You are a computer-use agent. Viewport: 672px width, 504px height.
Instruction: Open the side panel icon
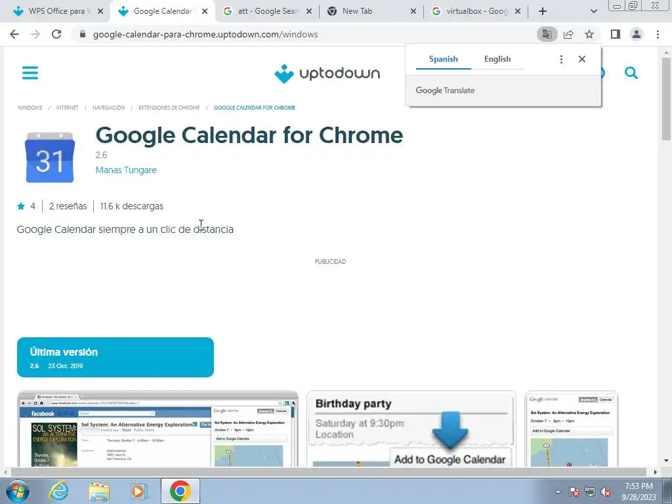616,34
